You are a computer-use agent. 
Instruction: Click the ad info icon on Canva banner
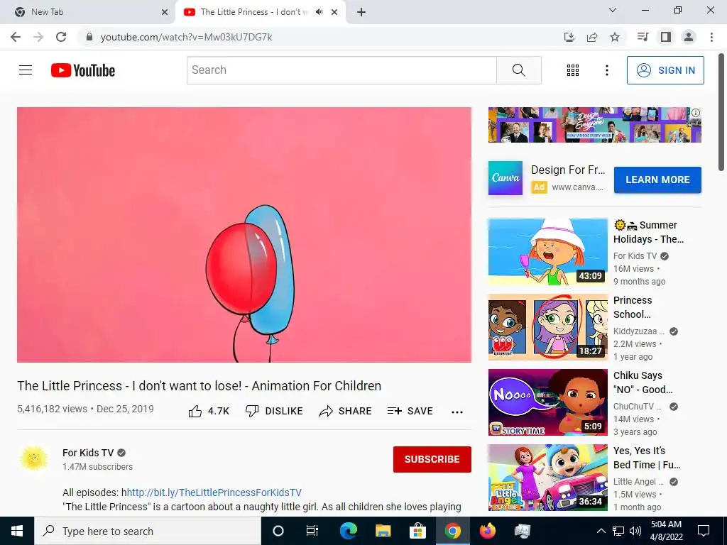pos(696,113)
